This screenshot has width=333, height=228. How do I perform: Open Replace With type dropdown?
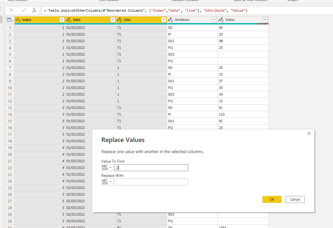click(107, 182)
